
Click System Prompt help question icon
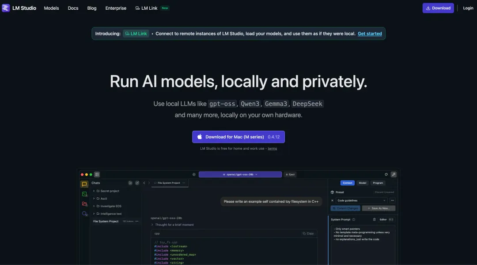point(353,220)
